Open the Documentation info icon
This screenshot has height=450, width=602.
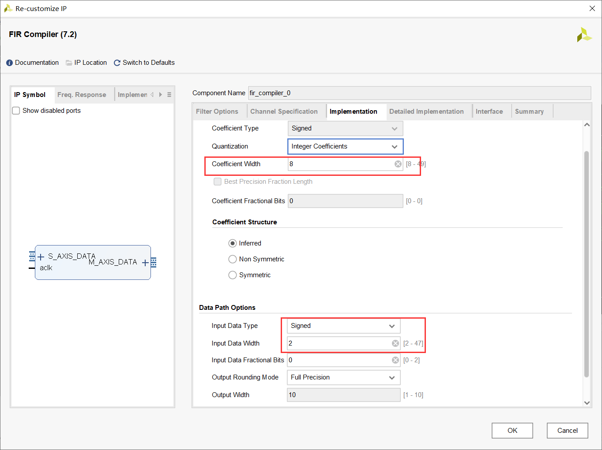coord(10,63)
